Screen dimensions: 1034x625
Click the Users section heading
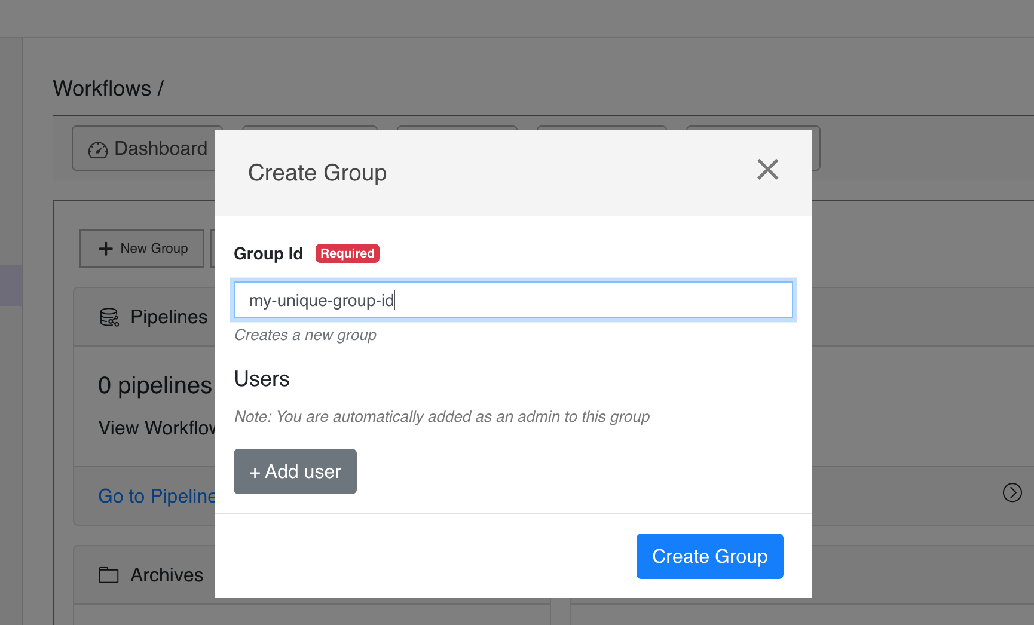tap(262, 379)
